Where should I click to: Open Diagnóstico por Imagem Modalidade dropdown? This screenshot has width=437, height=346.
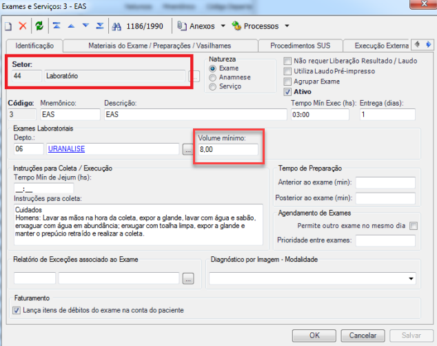point(411,278)
